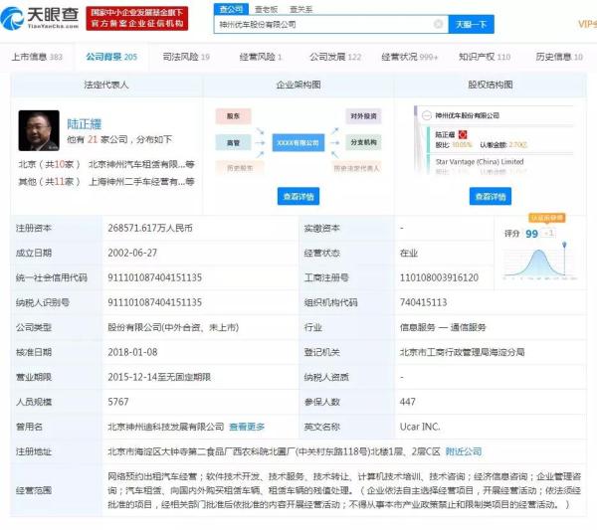Screen dimensions: 597x530
Task: Click 查看详情 under 企业架构图
Action: [x=298, y=197]
